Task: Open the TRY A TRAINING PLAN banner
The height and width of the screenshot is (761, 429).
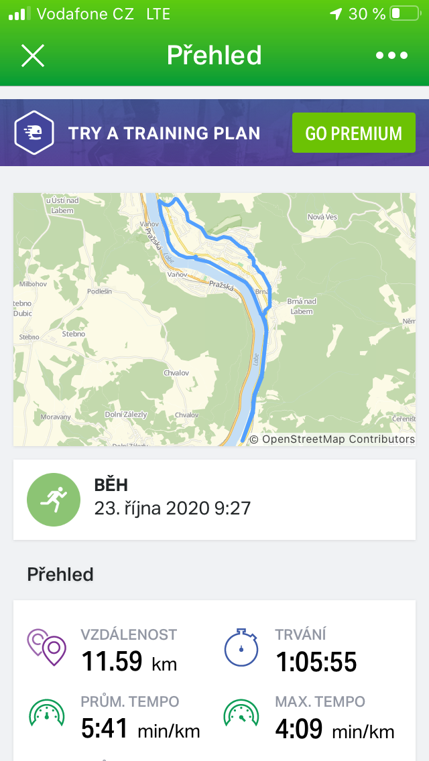Action: [x=214, y=133]
